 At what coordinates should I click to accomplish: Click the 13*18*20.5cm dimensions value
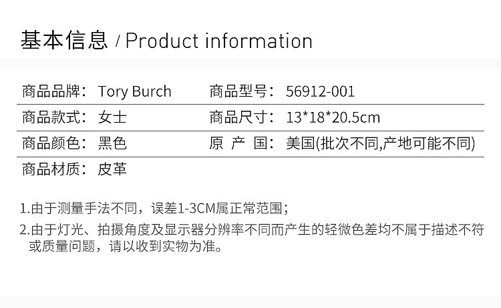click(333, 117)
